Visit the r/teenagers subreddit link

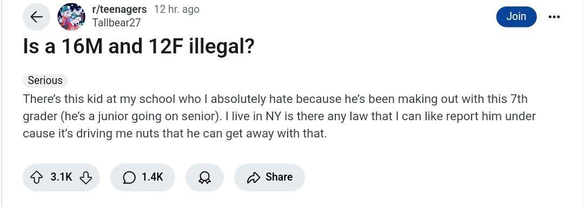(x=119, y=9)
